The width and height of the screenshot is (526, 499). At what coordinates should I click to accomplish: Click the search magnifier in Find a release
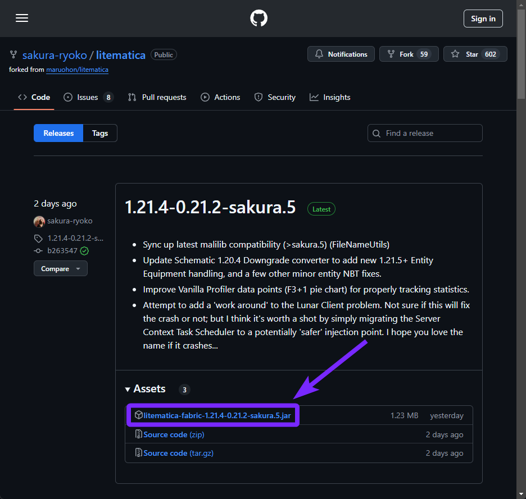(x=377, y=133)
